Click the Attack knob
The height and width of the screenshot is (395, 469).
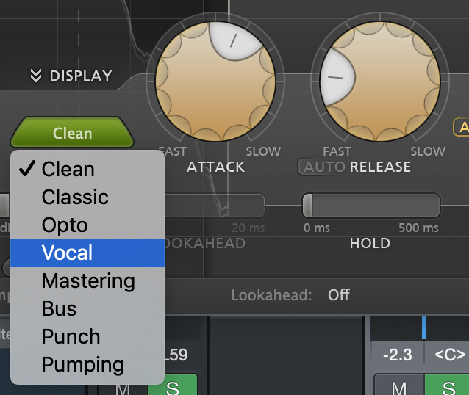pyautogui.click(x=215, y=81)
